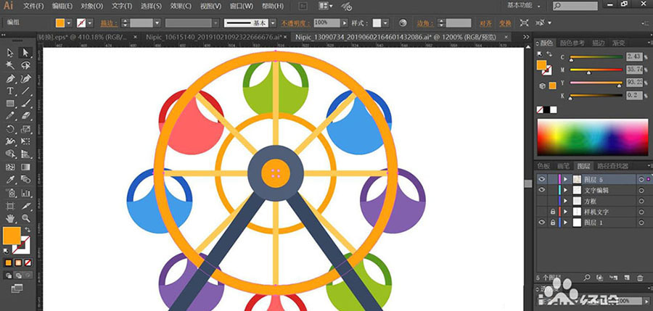Screen dimensions: 653x311
Task: Select the Pencil tool
Action: 10,116
